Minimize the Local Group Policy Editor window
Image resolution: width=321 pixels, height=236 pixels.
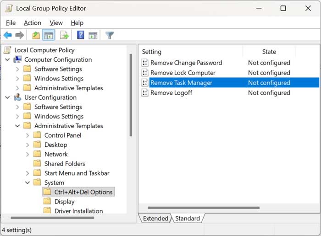(259, 8)
